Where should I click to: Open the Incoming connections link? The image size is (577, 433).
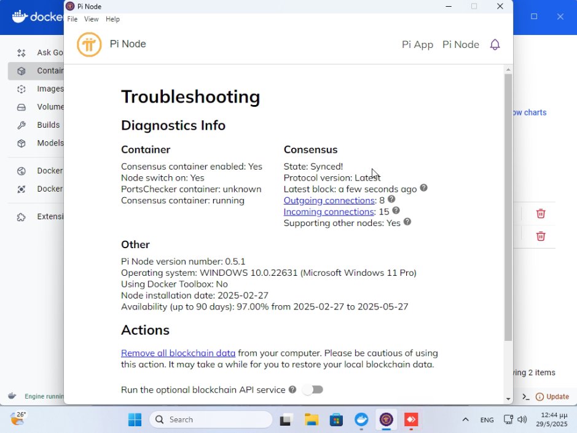point(329,212)
